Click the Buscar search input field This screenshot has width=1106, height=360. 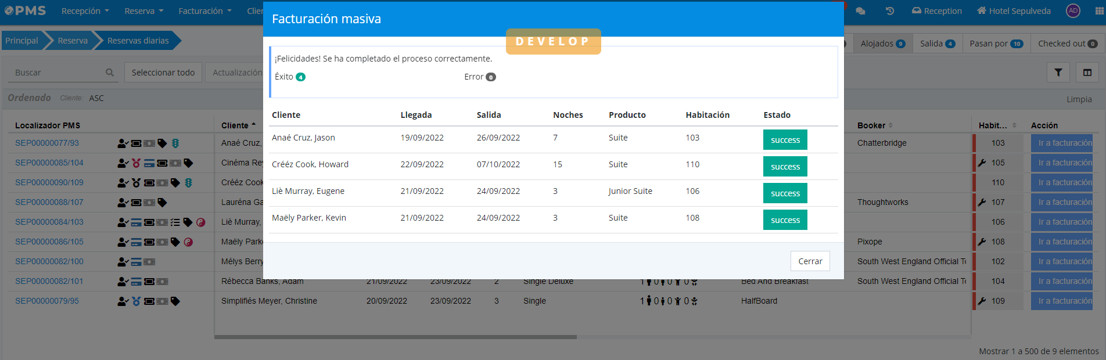click(57, 73)
